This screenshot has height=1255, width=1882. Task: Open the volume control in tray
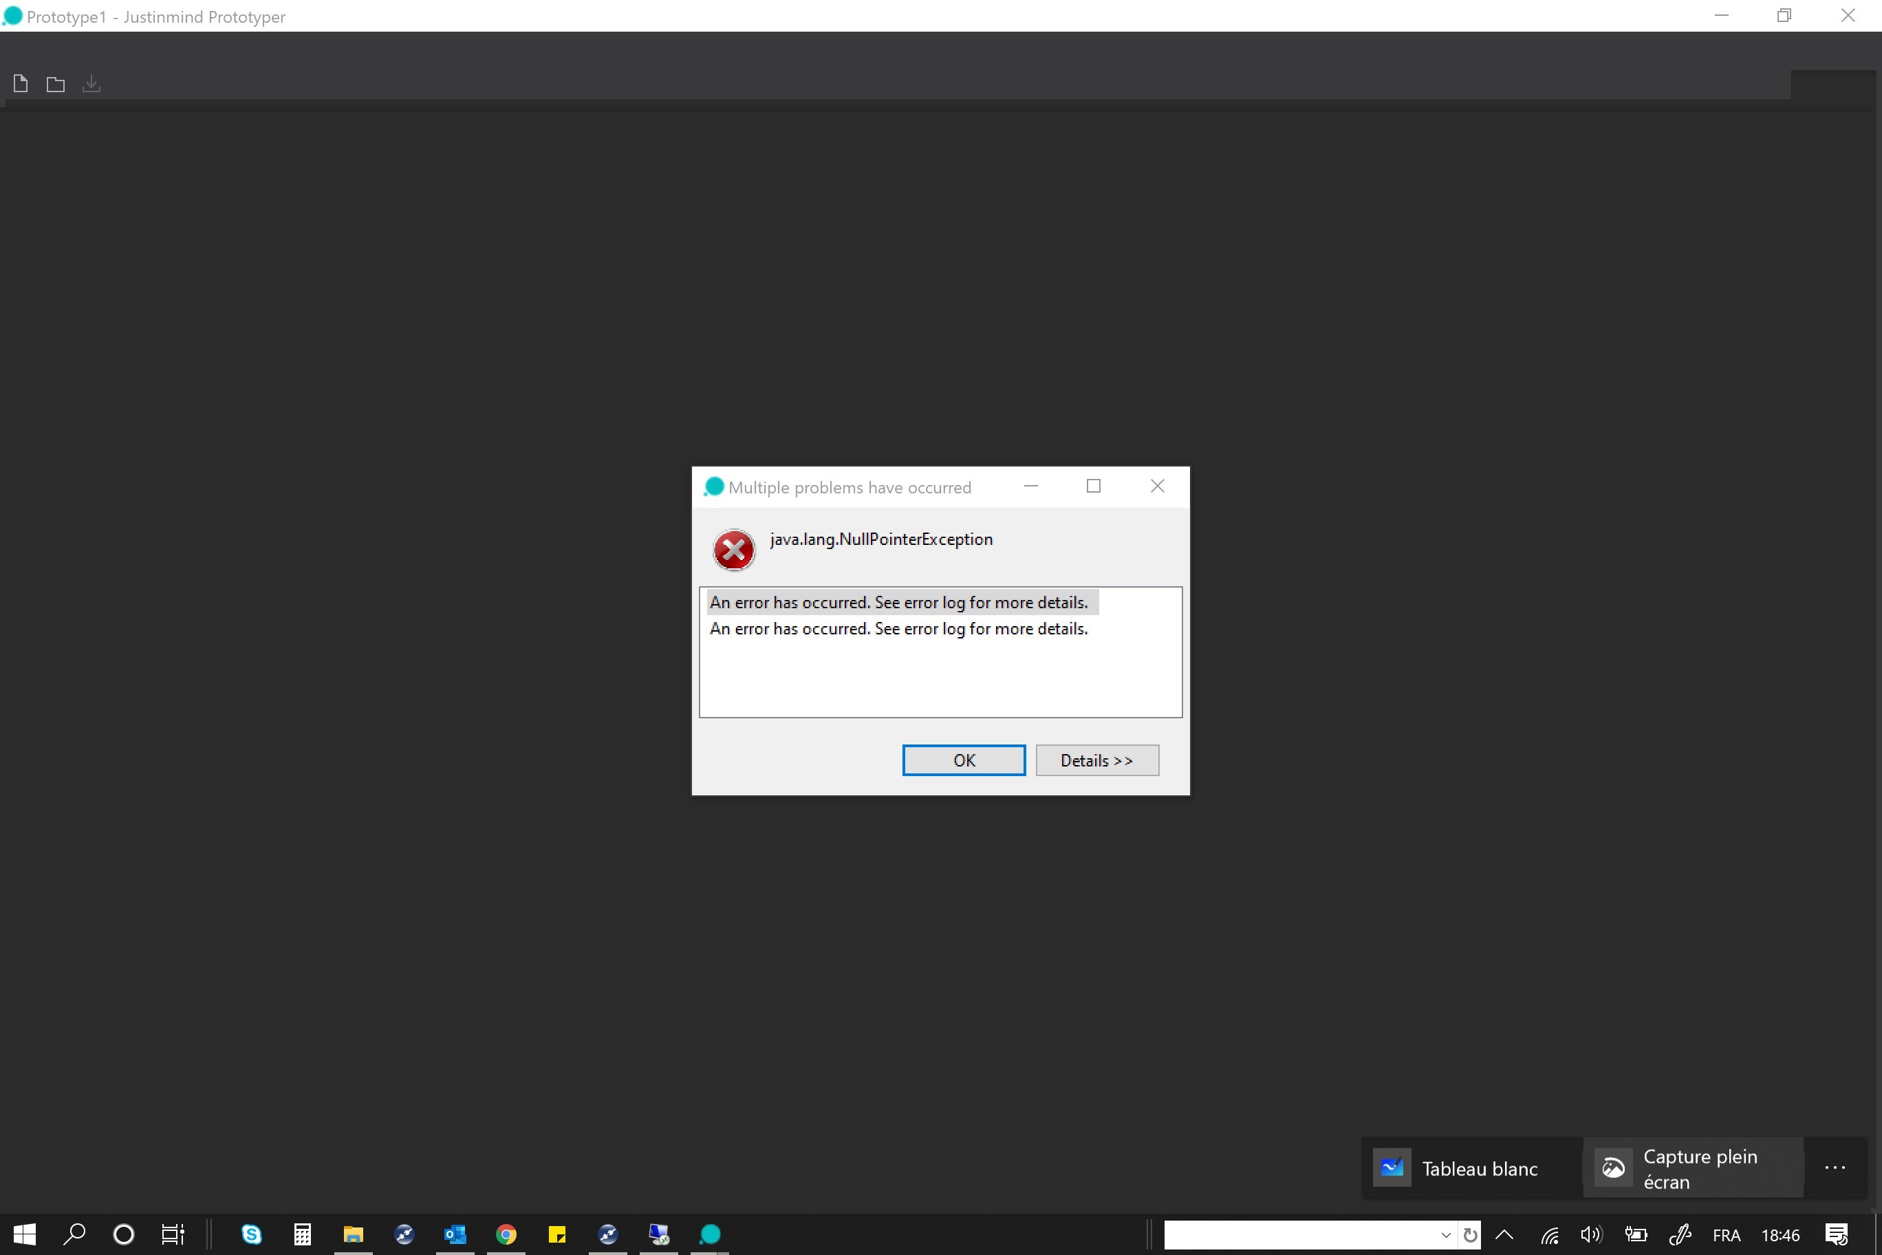tap(1591, 1235)
